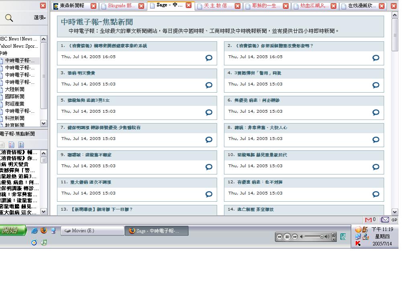The image size is (411, 308).
Task: Skip to next track in taskbar player
Action: coord(295,237)
